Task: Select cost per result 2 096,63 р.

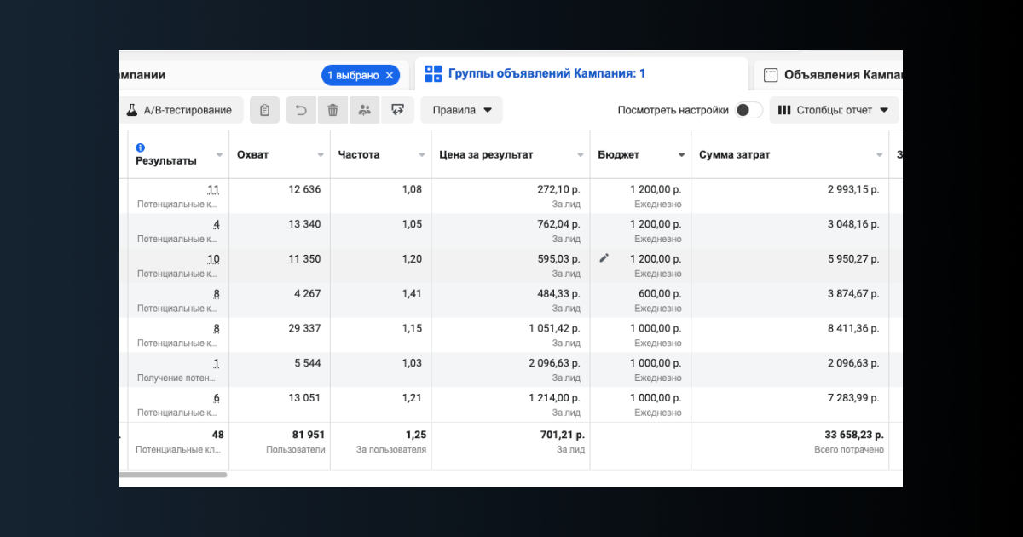Action: pos(555,363)
